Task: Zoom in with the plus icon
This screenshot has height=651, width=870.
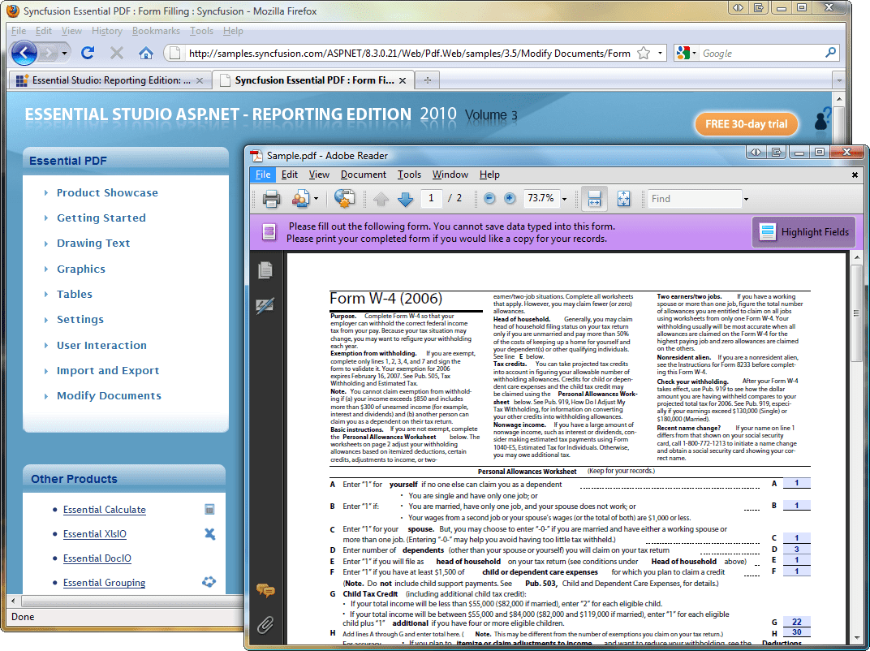Action: click(510, 198)
